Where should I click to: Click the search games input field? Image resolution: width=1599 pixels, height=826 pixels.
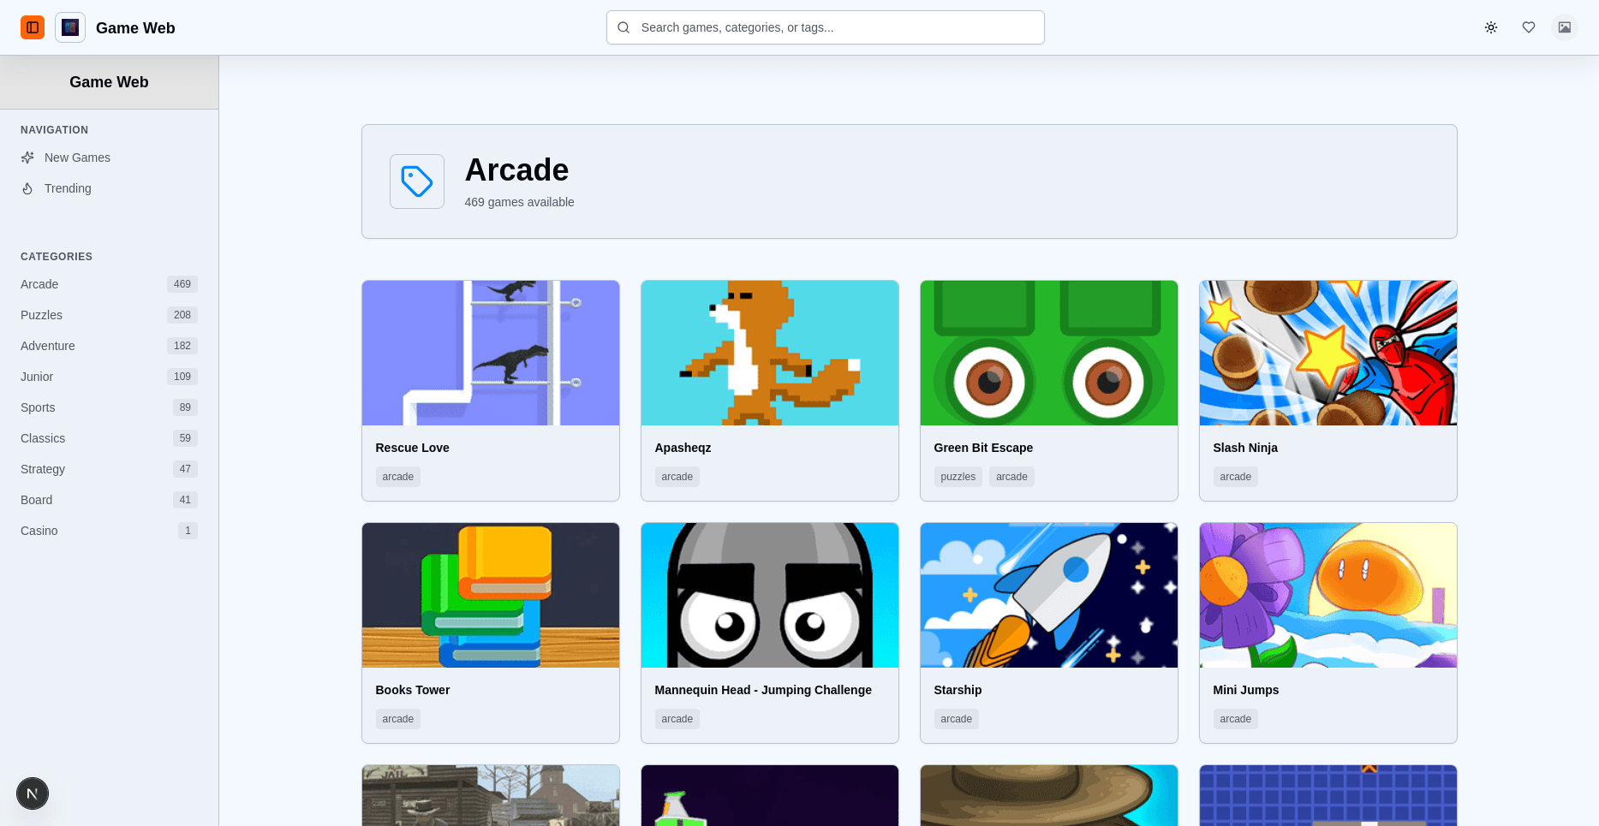[825, 27]
